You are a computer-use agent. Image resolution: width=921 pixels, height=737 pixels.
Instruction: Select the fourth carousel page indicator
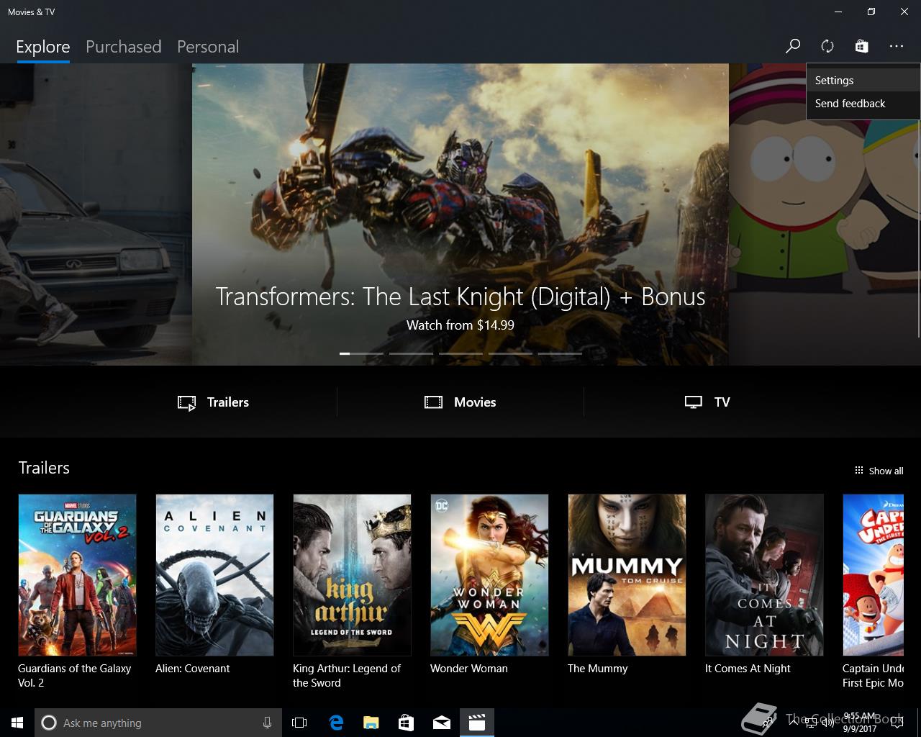point(510,353)
